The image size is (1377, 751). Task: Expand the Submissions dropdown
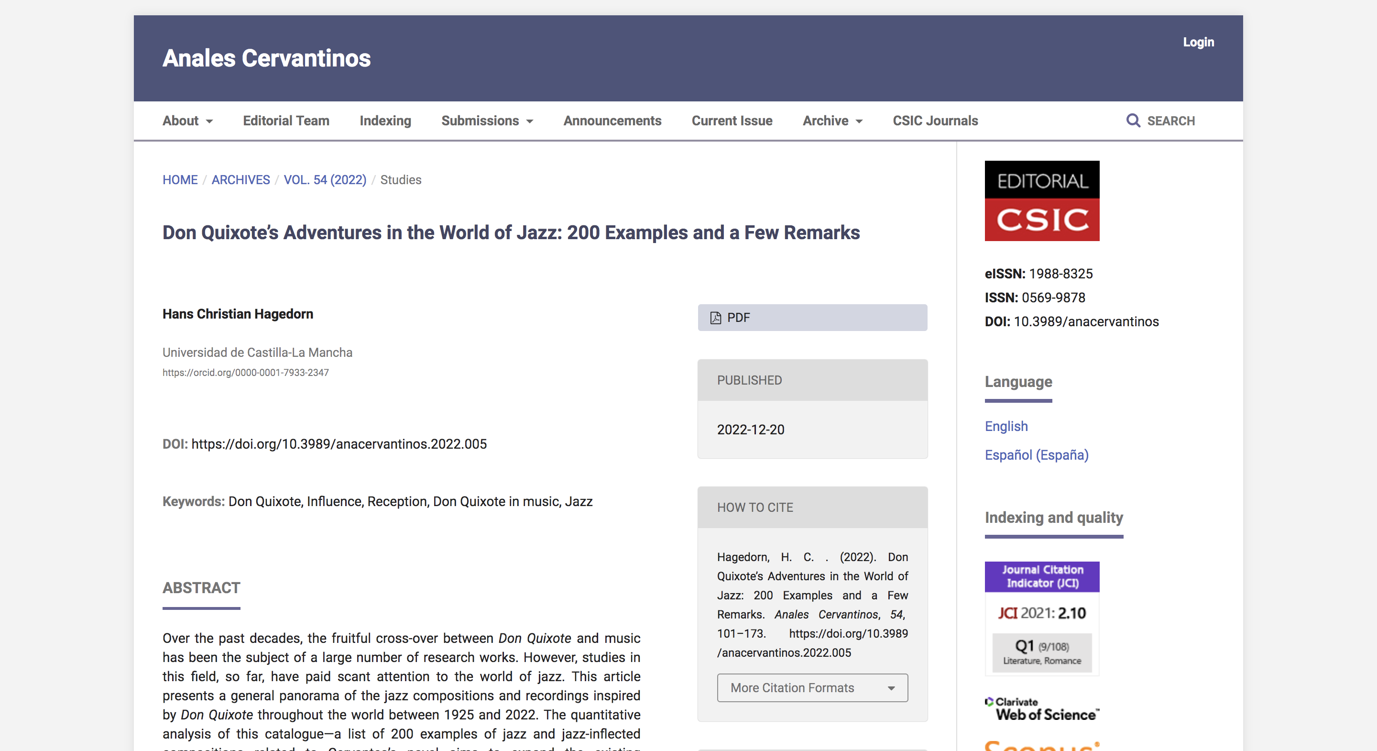pyautogui.click(x=486, y=121)
